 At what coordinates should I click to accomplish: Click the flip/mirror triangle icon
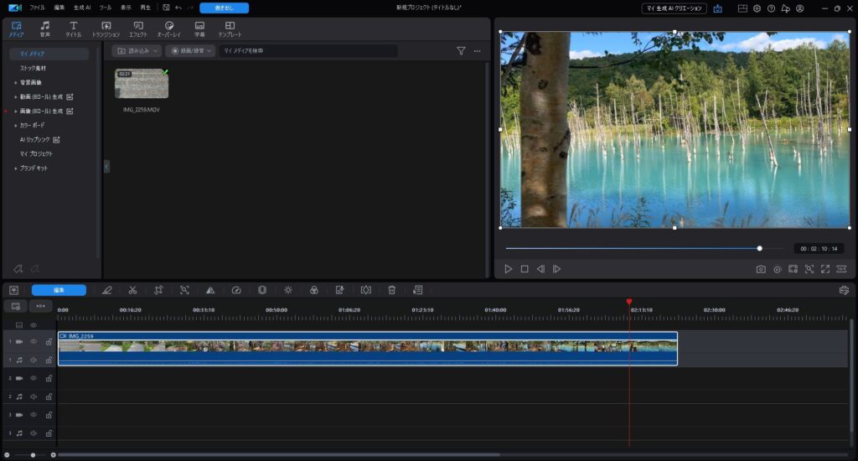point(210,290)
